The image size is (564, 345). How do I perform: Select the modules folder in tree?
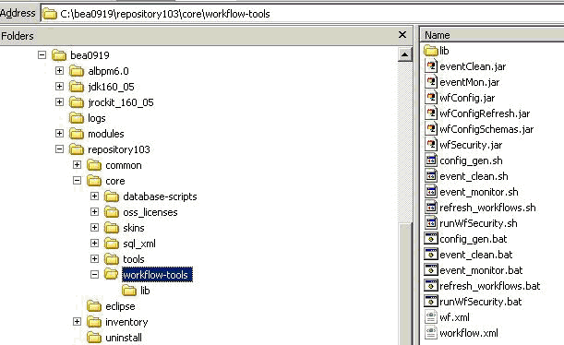97,134
